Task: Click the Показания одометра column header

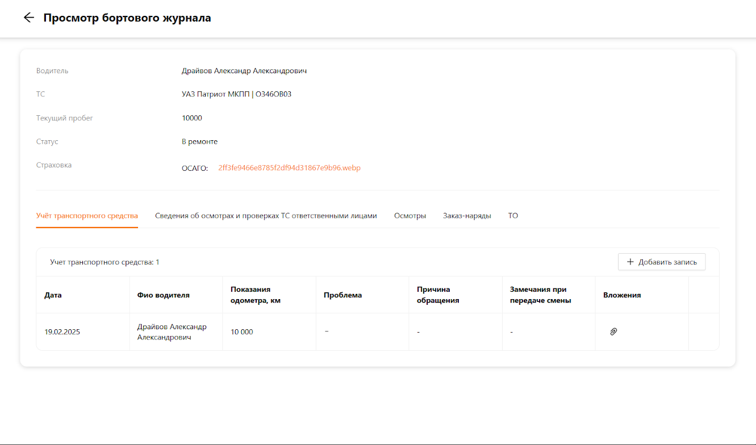Action: tap(256, 295)
